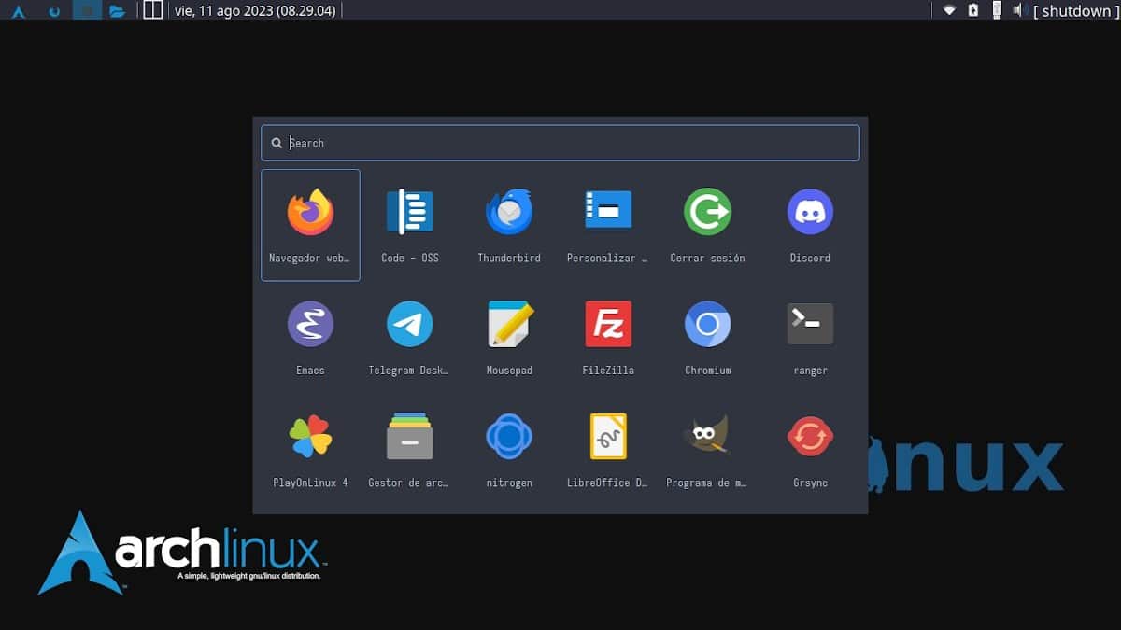Open the folder icon in top panel
The image size is (1121, 630).
(x=117, y=11)
